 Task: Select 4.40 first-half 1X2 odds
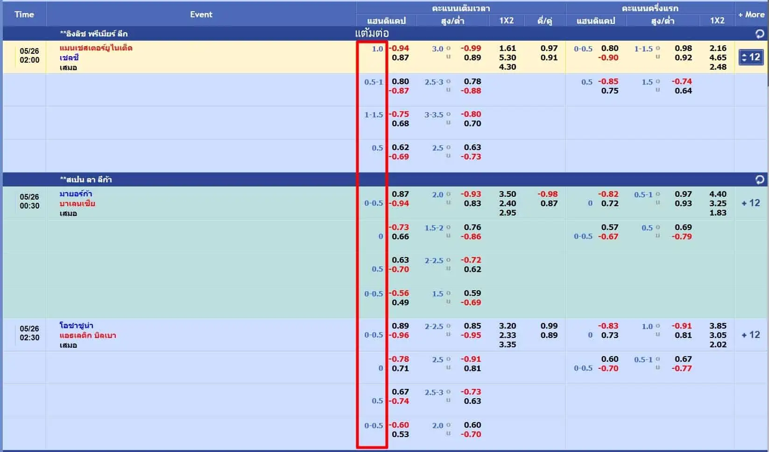tap(718, 194)
